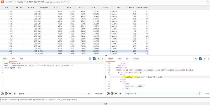The width and height of the screenshot is (210, 105).
Task: Toggle the response panel's \n line-wrap icon
Action: [x=205, y=59]
